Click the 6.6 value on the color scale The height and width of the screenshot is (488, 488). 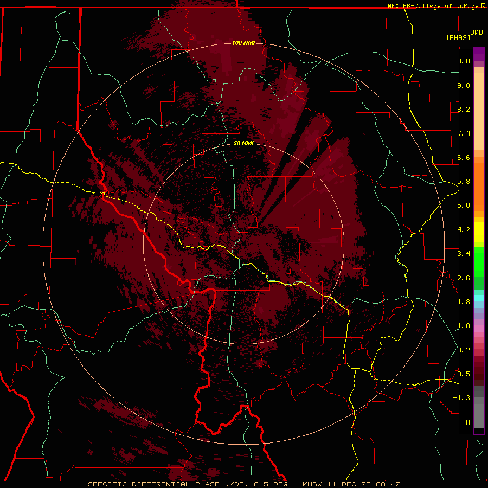(x=464, y=157)
